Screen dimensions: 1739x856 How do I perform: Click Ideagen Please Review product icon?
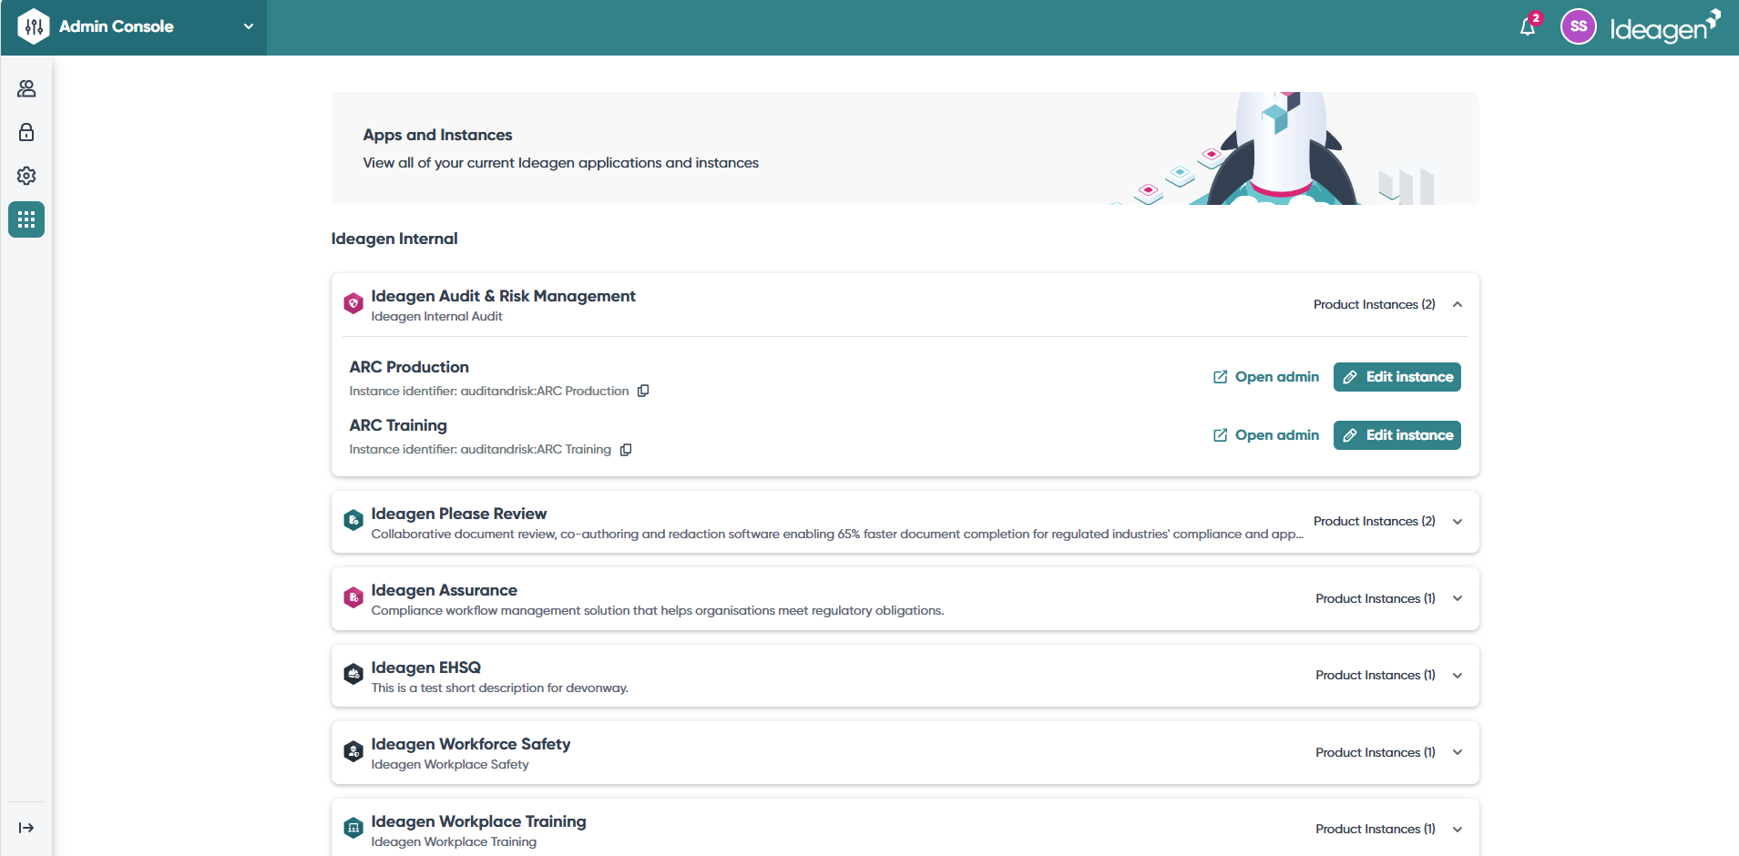353,521
